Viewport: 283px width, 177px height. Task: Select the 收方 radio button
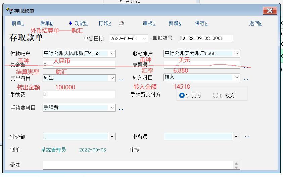tap(216, 95)
